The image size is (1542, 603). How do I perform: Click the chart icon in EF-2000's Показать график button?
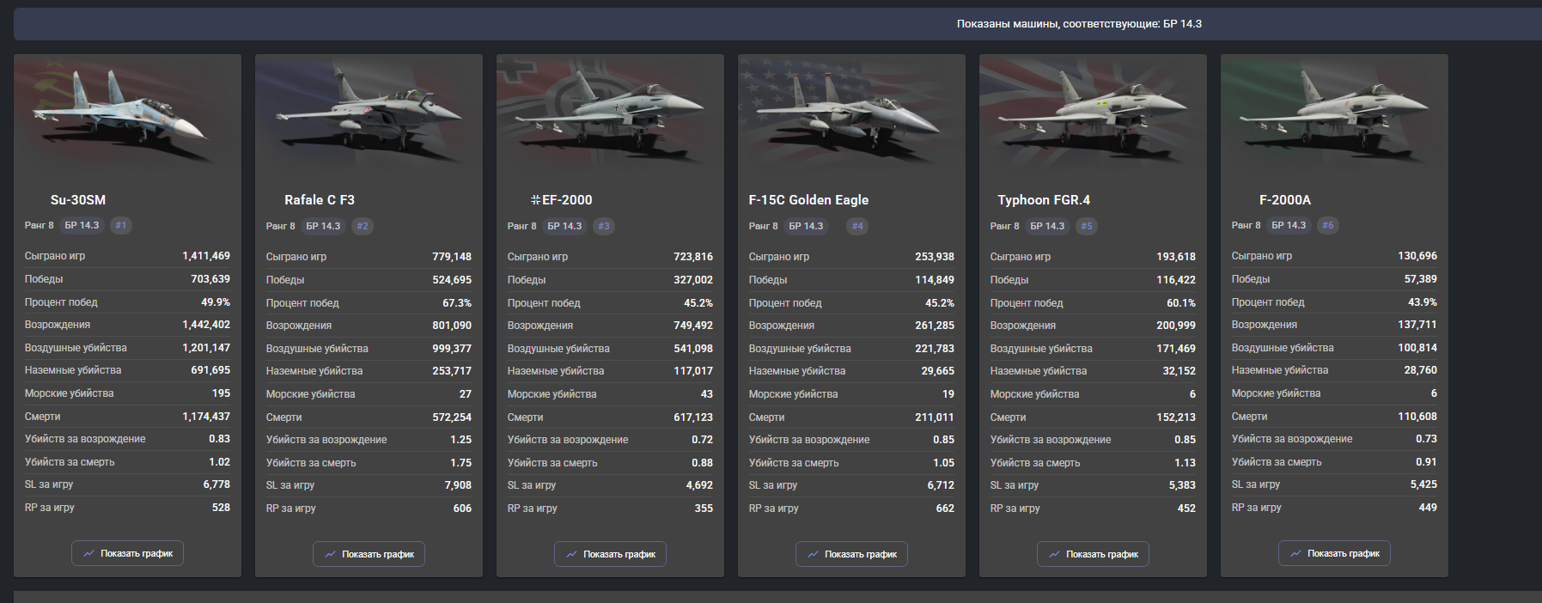(x=571, y=555)
